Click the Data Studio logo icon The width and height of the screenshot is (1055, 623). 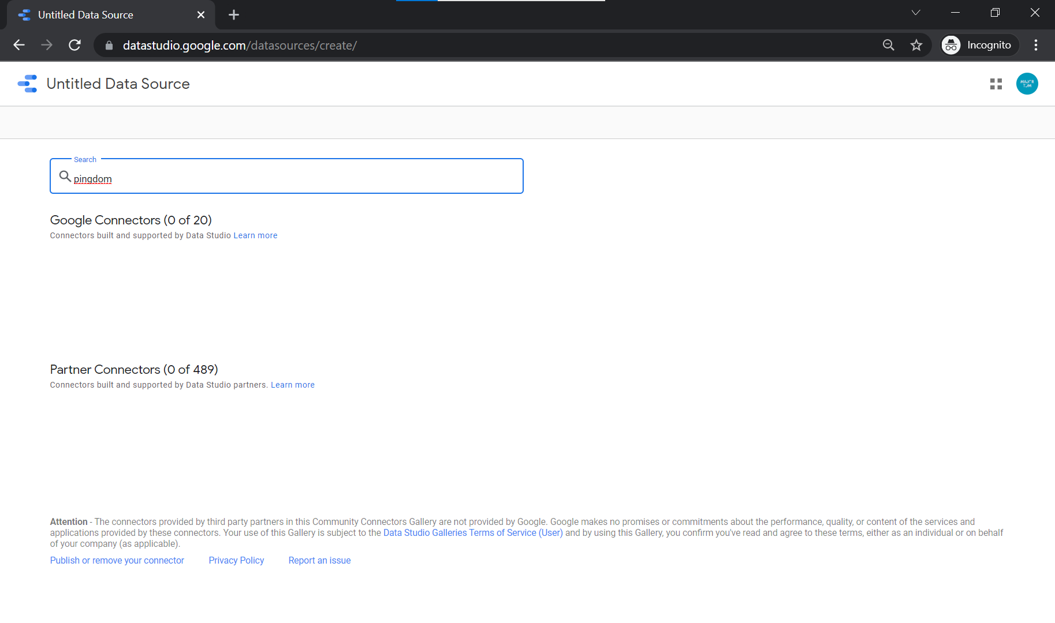click(27, 84)
